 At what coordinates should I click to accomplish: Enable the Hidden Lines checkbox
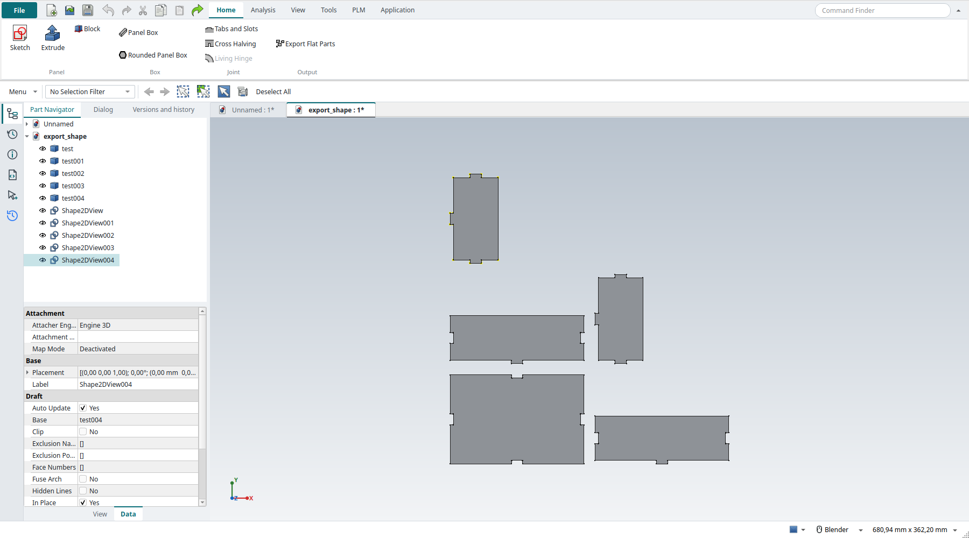click(83, 491)
